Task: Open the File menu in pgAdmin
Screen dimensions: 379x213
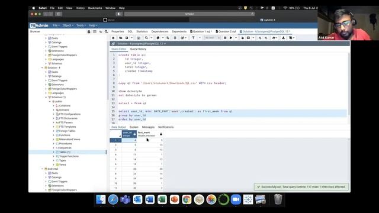Action: [56, 25]
